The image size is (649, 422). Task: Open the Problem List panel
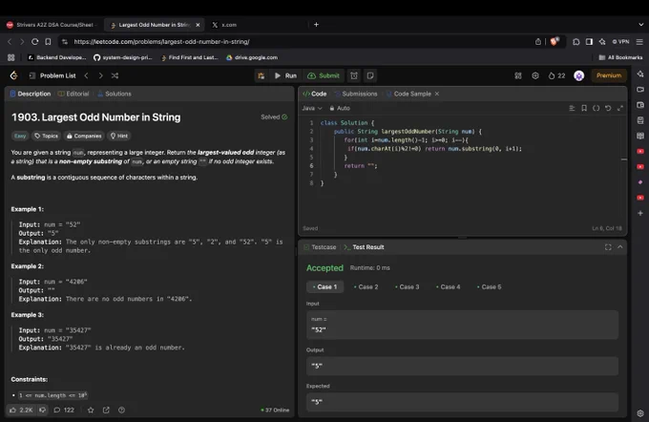point(52,75)
